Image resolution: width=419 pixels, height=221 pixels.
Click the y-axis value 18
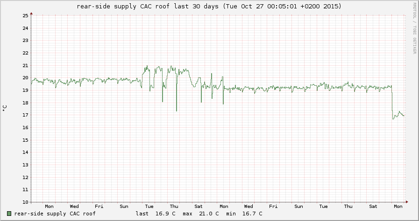(25, 103)
